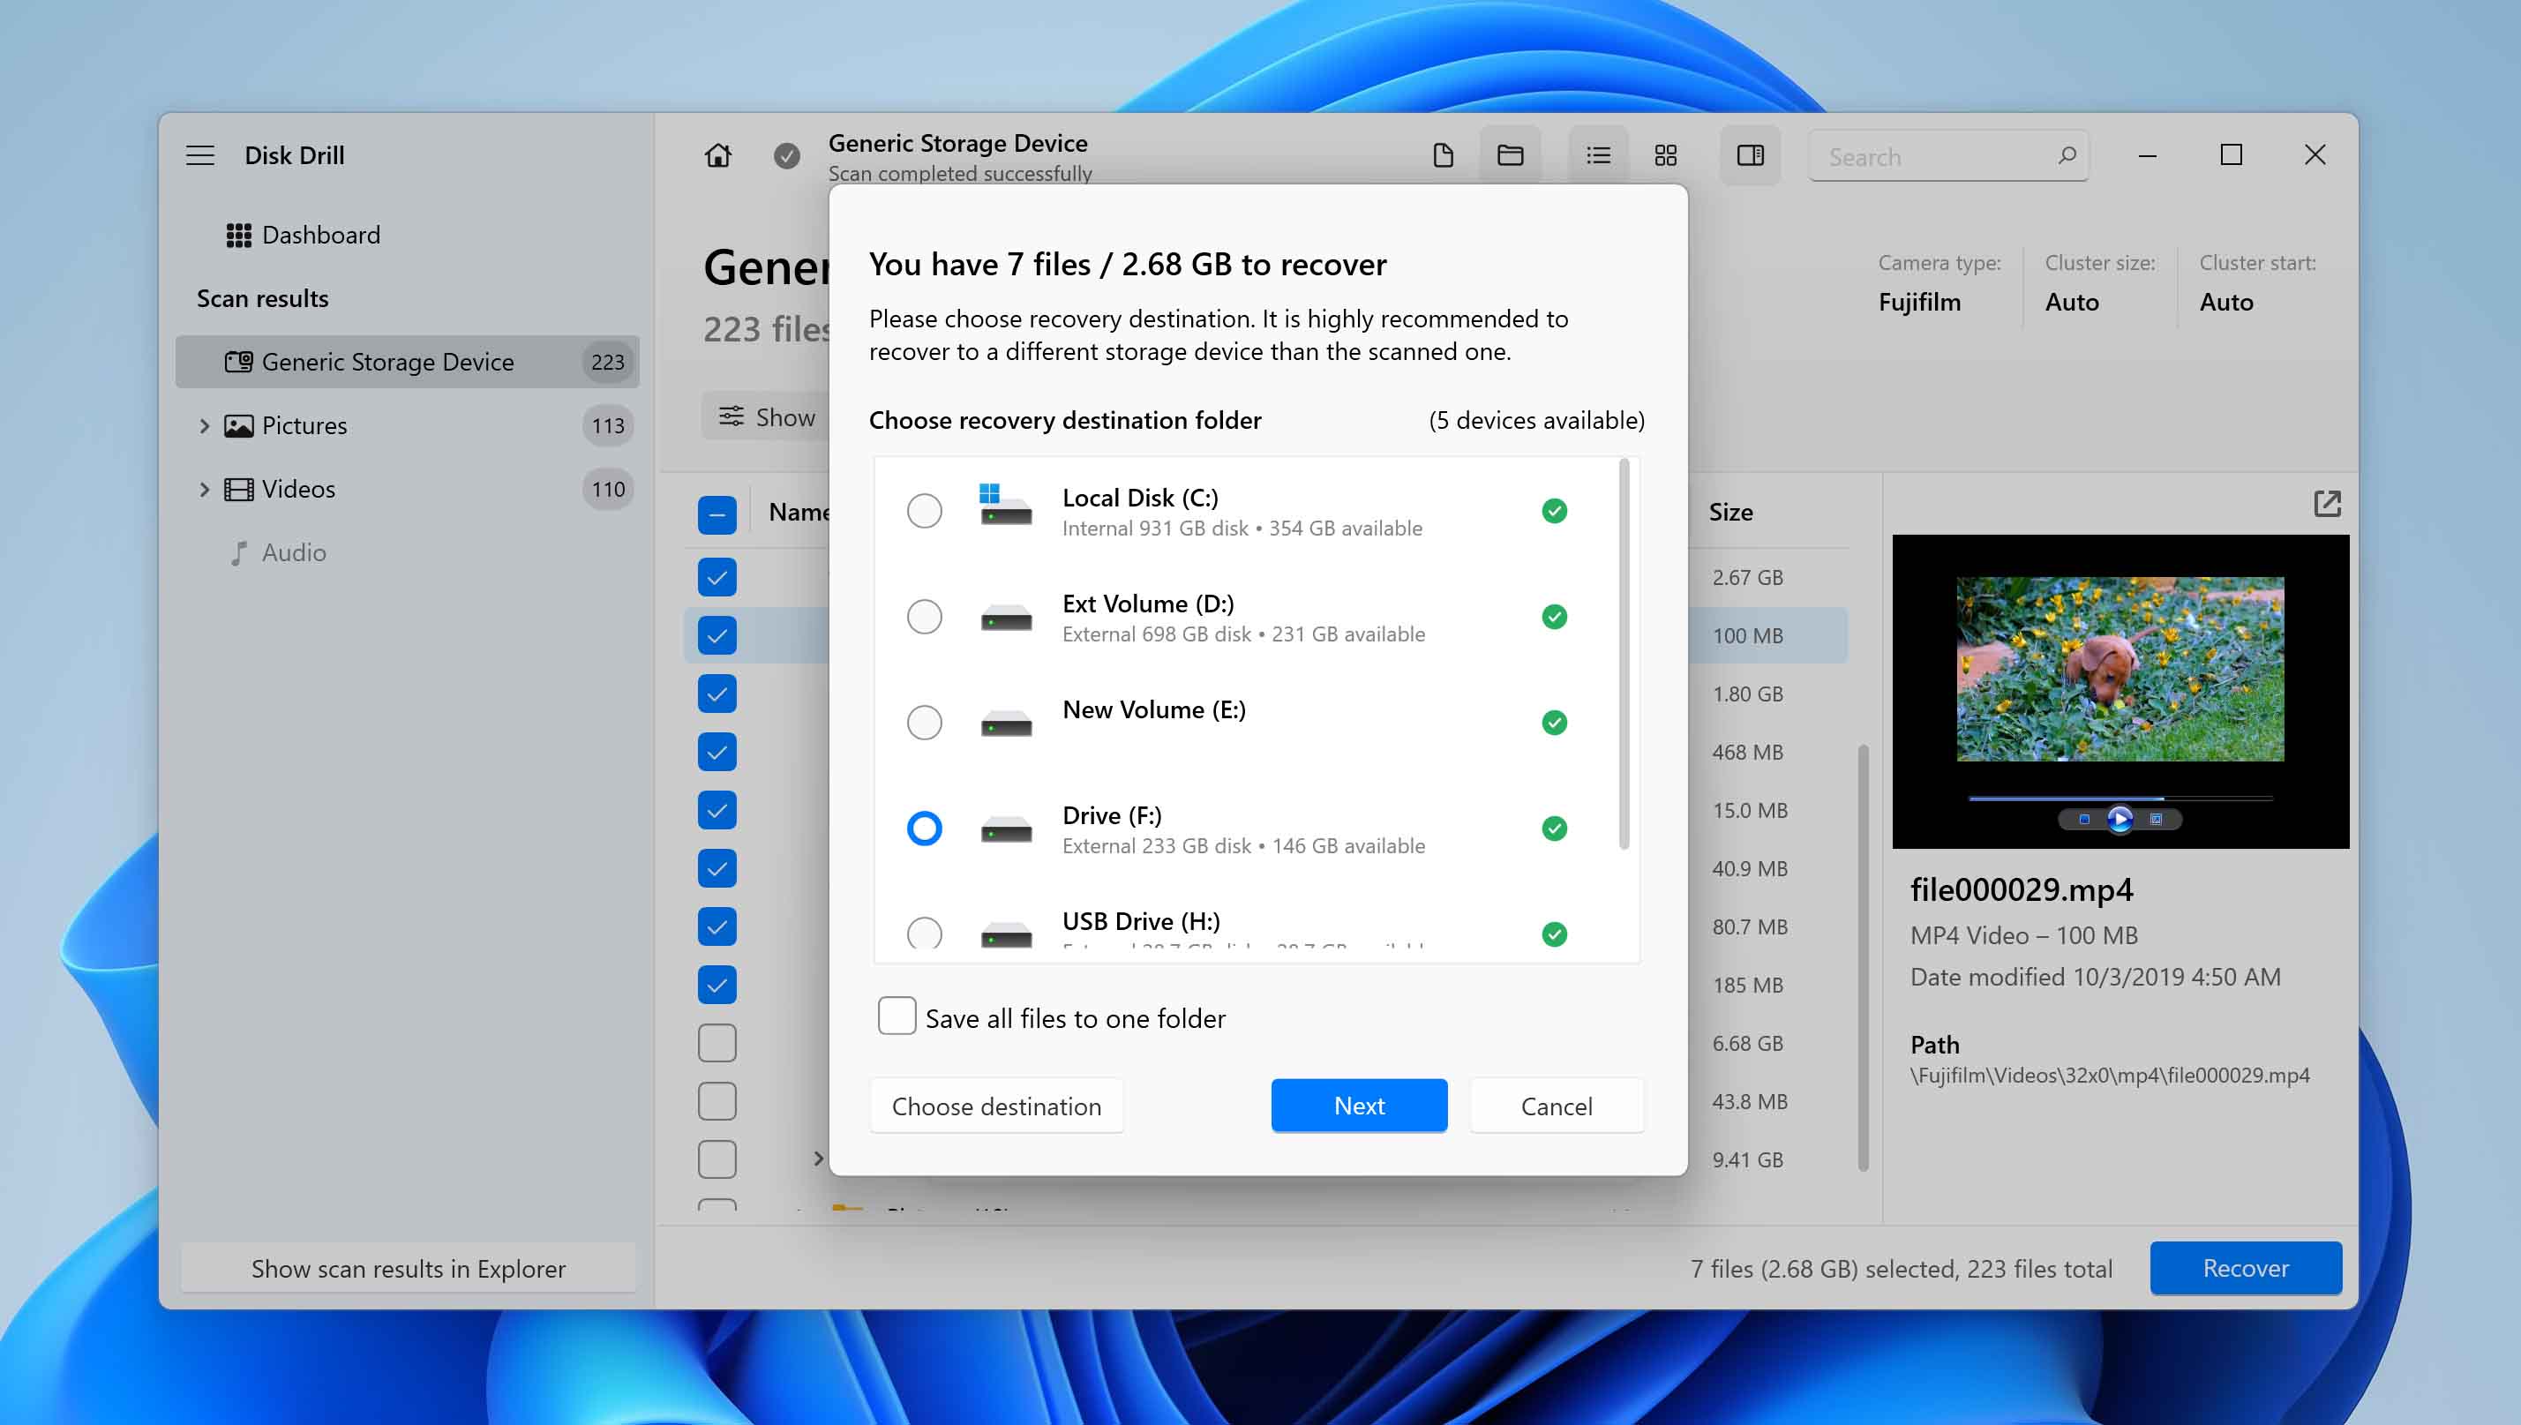Select Ext Volume (D:) radio button
Image resolution: width=2521 pixels, height=1425 pixels.
click(924, 617)
